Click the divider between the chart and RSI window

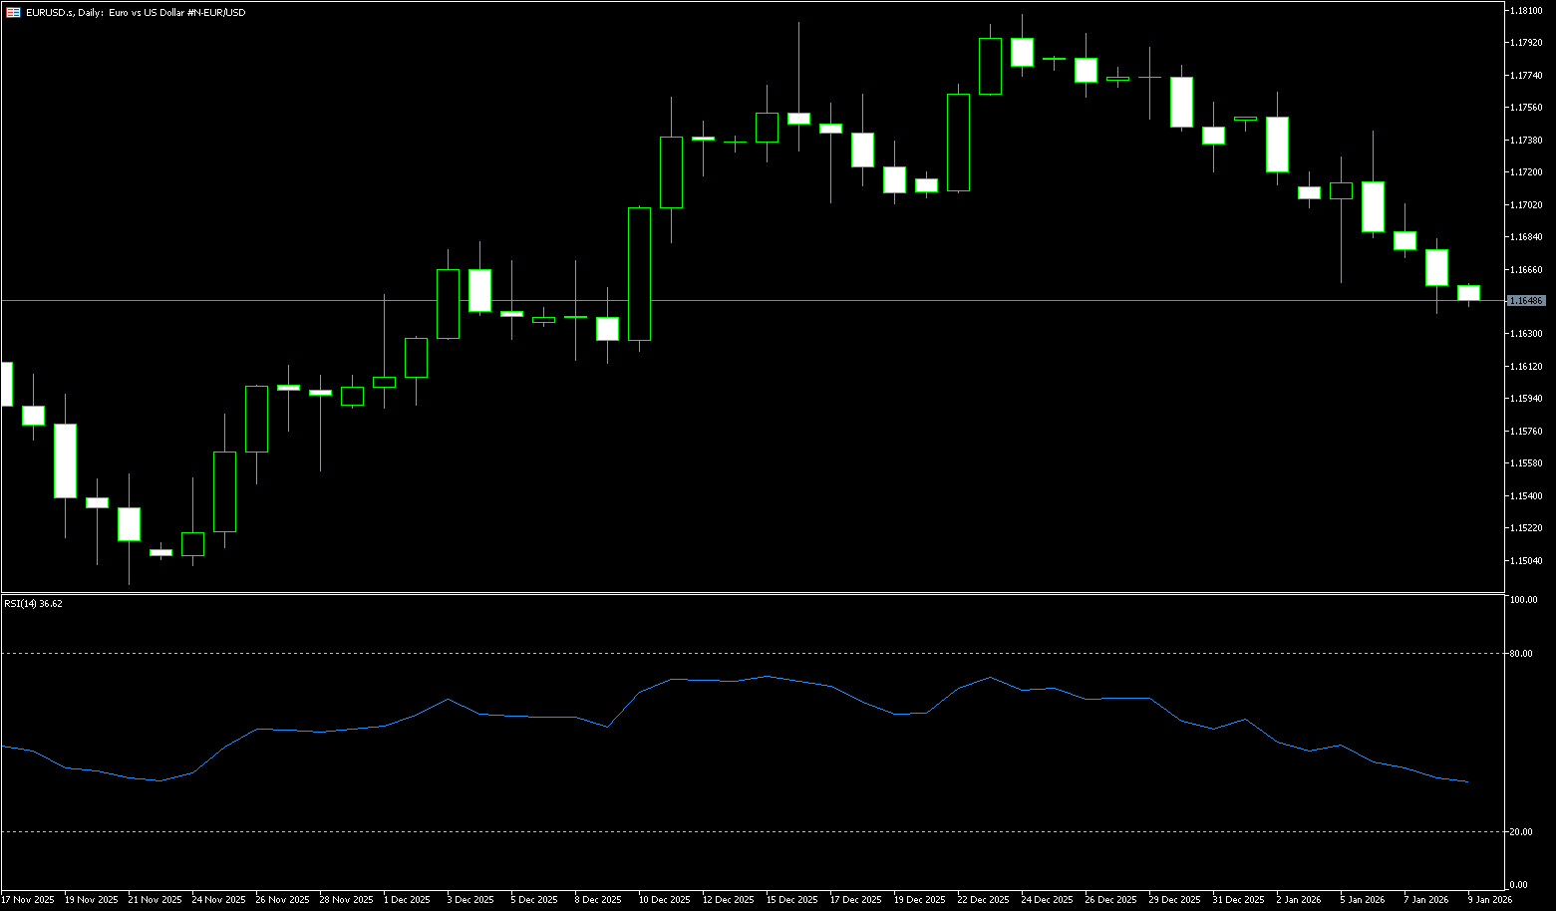(748, 593)
